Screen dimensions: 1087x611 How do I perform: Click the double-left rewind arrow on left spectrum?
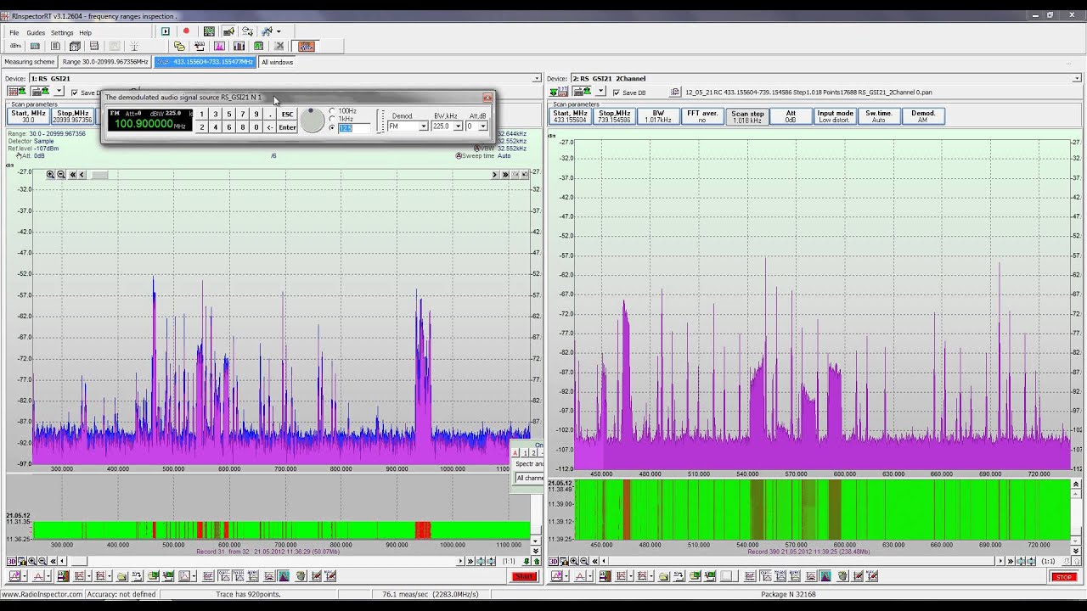(x=72, y=175)
